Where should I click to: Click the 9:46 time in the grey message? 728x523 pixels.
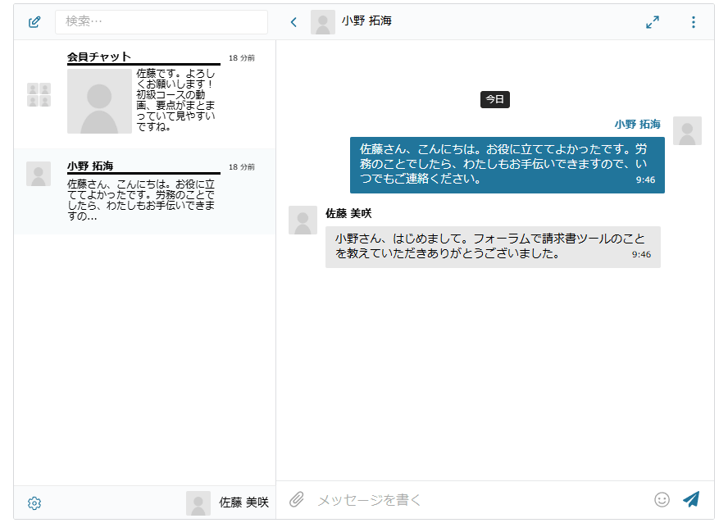pyautogui.click(x=641, y=254)
